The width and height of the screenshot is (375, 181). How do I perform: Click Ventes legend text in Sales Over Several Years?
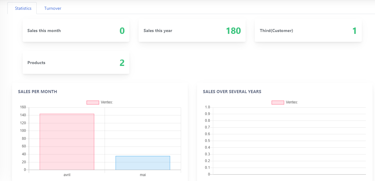click(292, 102)
